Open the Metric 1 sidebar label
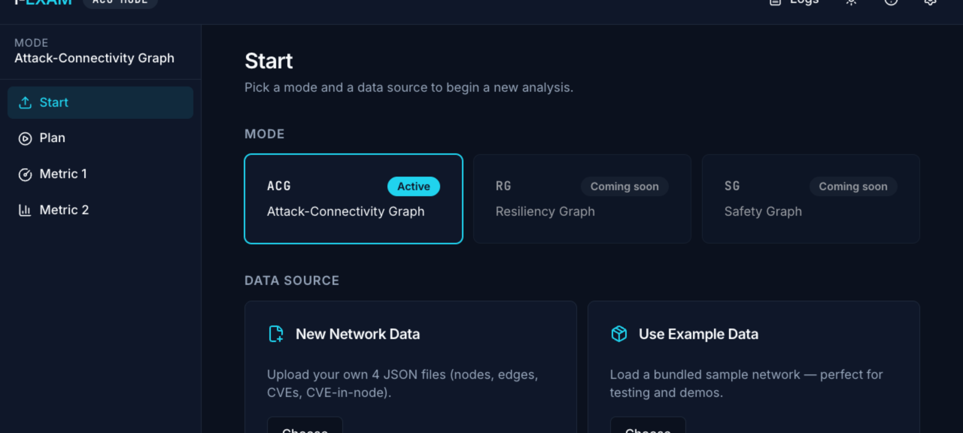Image resolution: width=963 pixels, height=433 pixels. [x=63, y=174]
